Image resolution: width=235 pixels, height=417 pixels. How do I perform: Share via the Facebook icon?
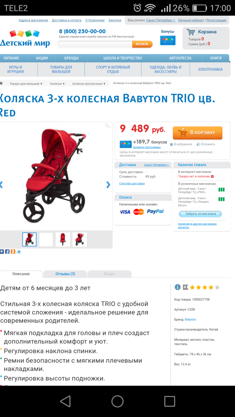pyautogui.click(x=7, y=251)
